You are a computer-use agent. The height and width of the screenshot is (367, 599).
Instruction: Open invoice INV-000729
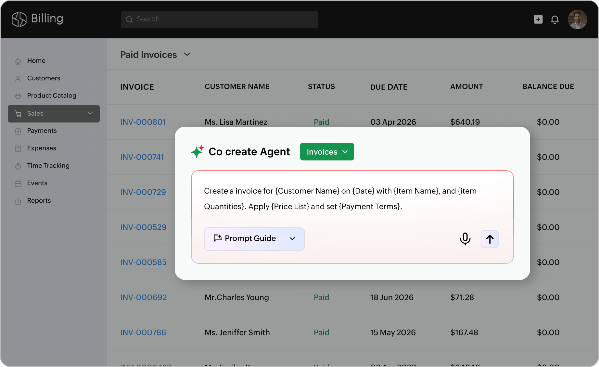pos(143,192)
